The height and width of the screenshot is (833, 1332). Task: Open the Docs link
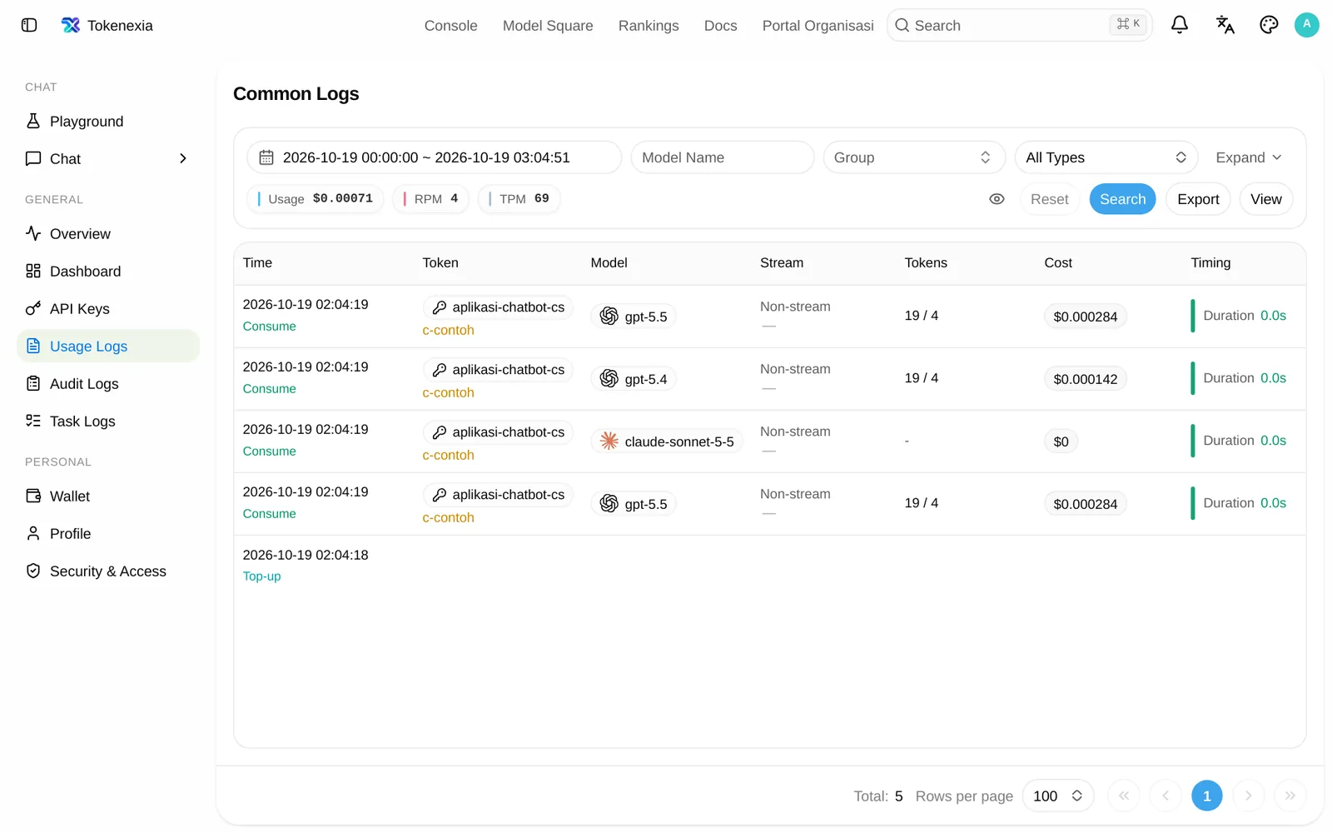click(x=720, y=26)
